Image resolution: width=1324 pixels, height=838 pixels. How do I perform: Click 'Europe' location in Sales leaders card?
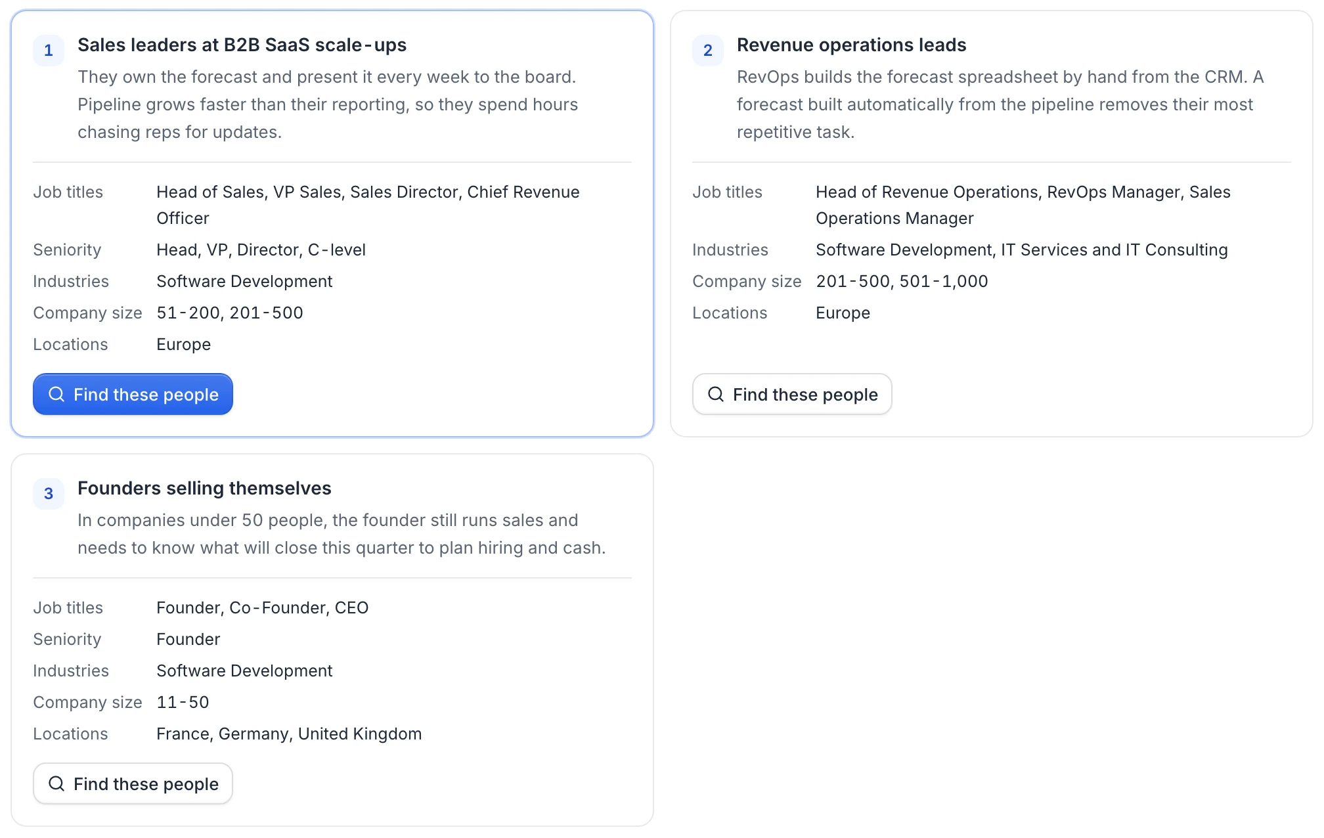tap(183, 344)
